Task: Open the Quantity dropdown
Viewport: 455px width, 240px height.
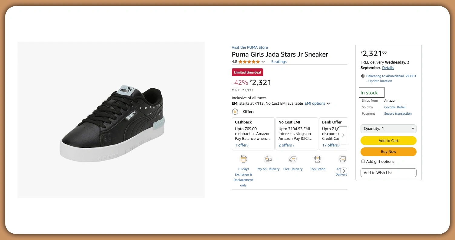Action: pyautogui.click(x=388, y=129)
